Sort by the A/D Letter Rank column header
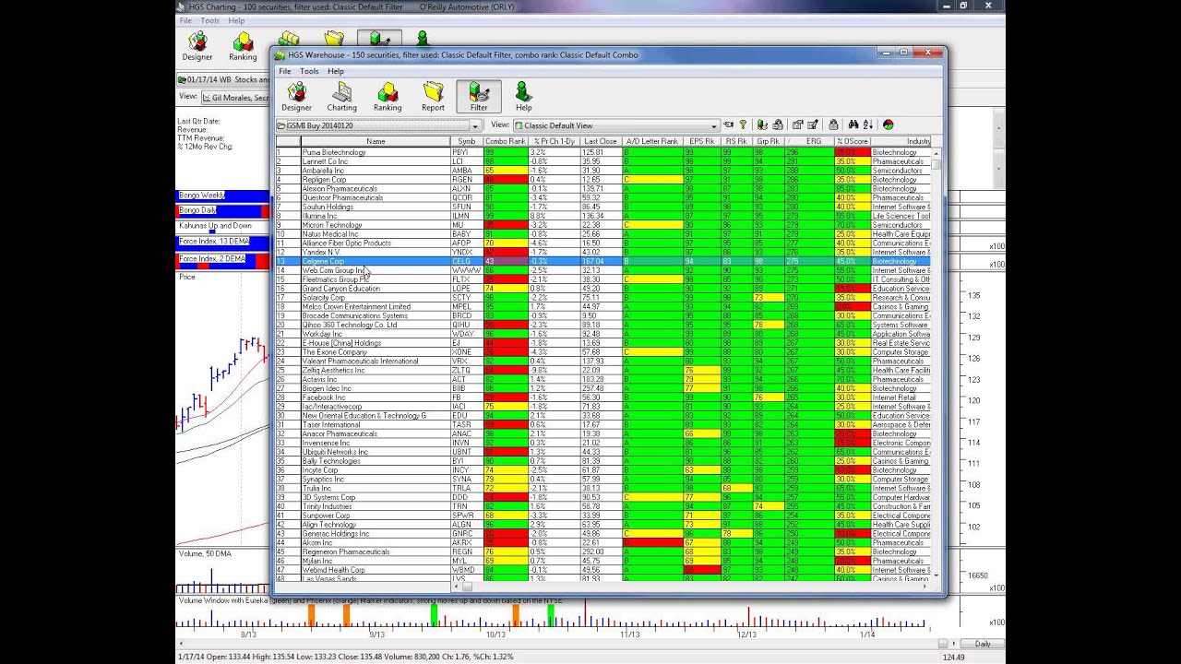The height and width of the screenshot is (664, 1181). pyautogui.click(x=652, y=141)
